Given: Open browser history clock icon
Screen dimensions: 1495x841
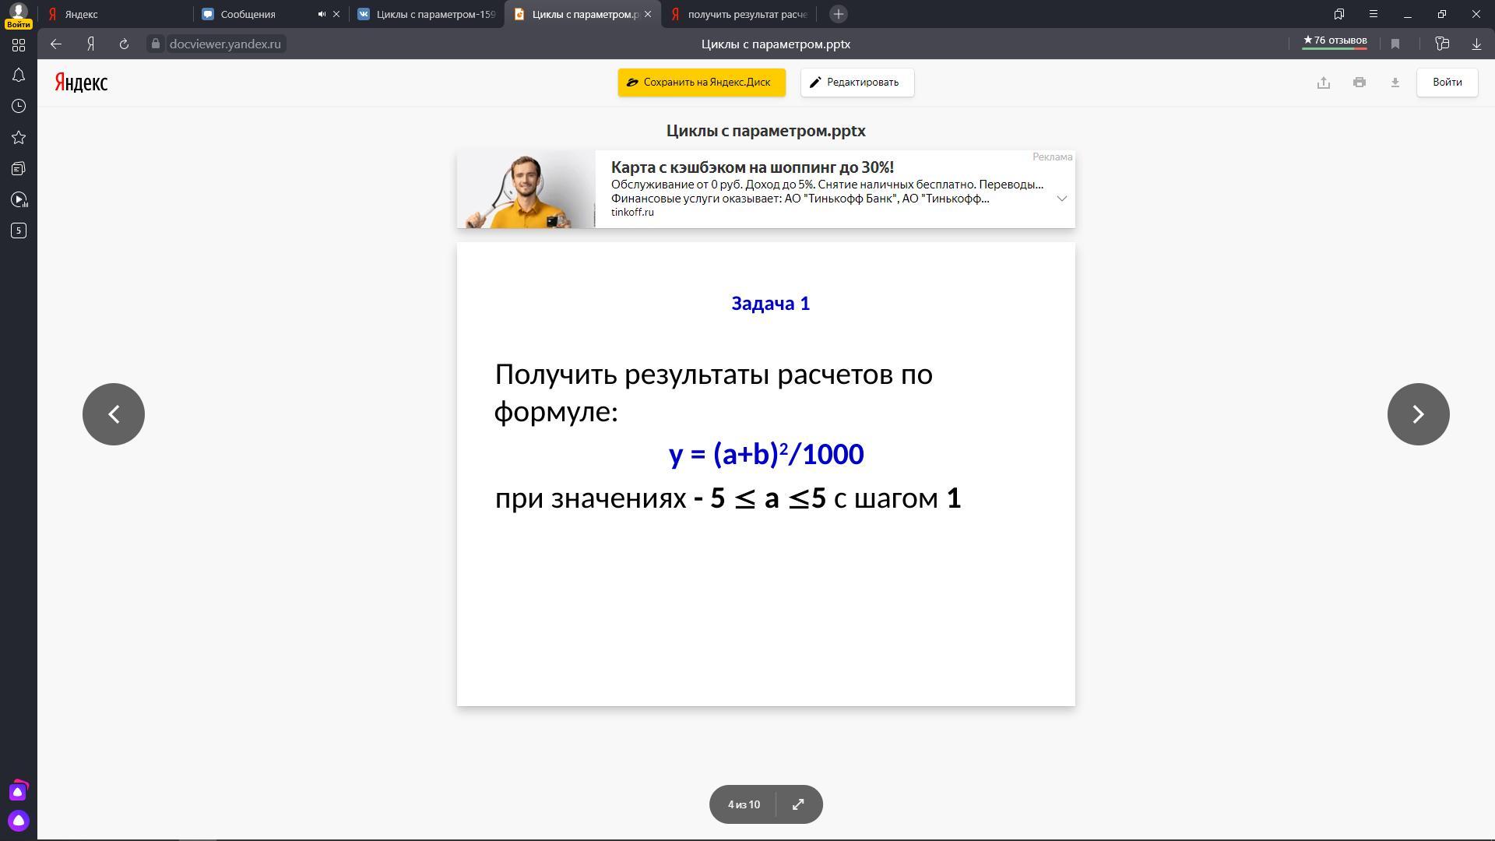Looking at the screenshot, I should click(x=19, y=107).
